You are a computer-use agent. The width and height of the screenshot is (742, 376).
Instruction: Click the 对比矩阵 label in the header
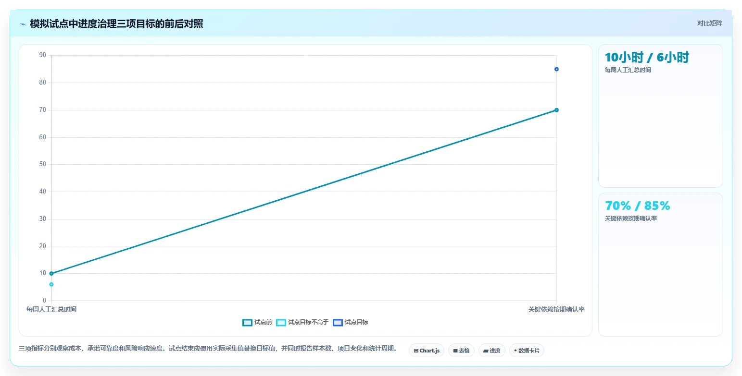(x=709, y=23)
